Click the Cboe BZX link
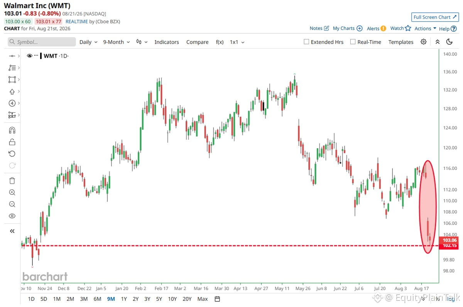The image size is (463, 307). (107, 22)
